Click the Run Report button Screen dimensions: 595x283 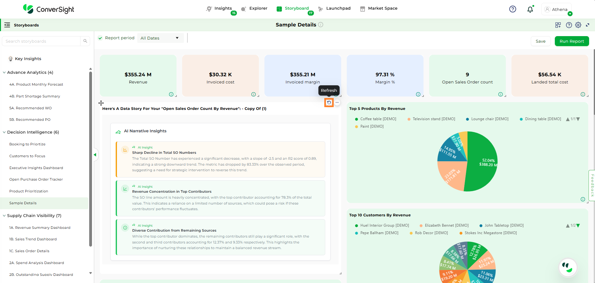(x=572, y=41)
